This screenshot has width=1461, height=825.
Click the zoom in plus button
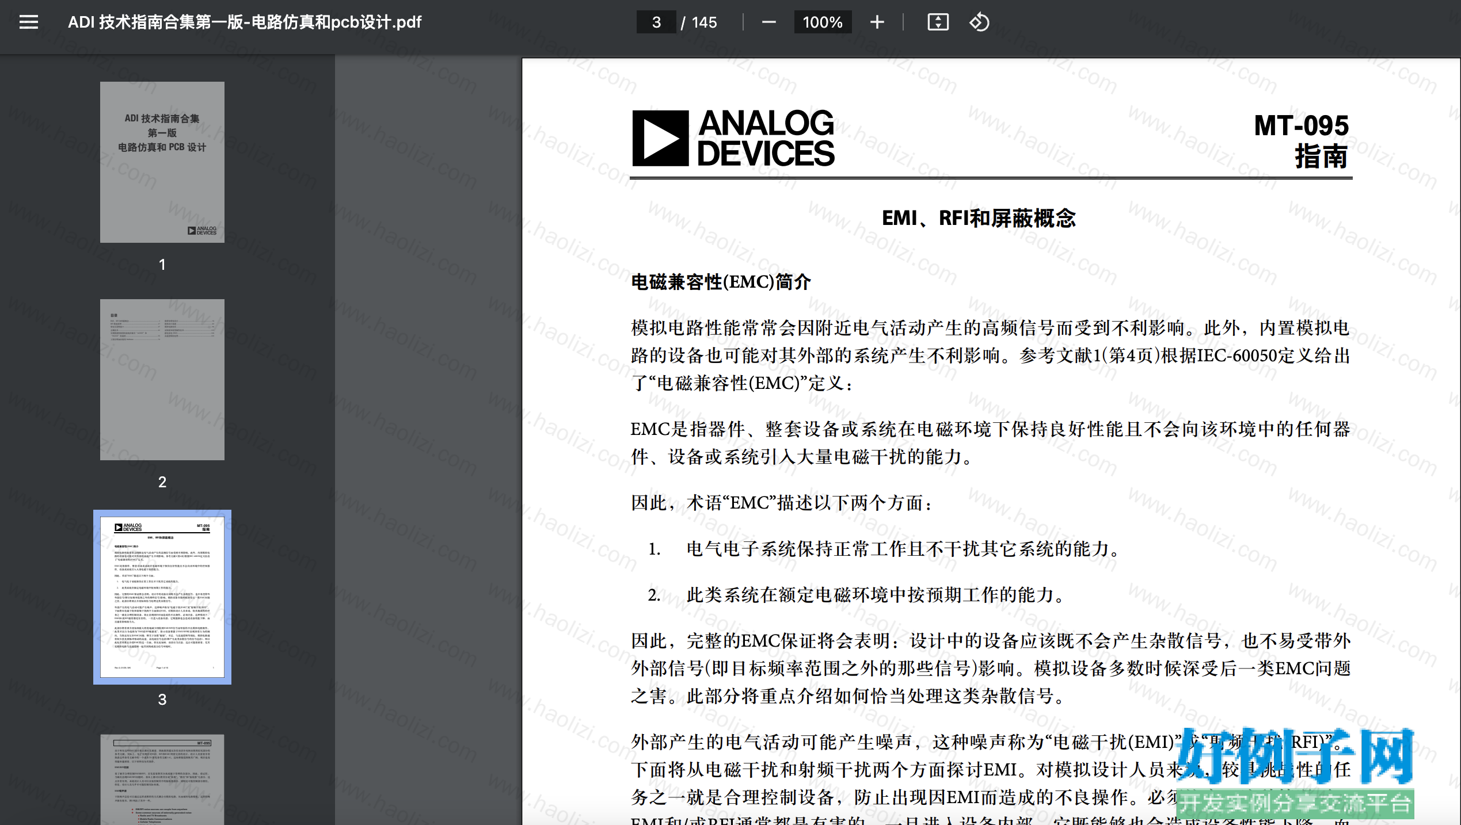coord(877,22)
